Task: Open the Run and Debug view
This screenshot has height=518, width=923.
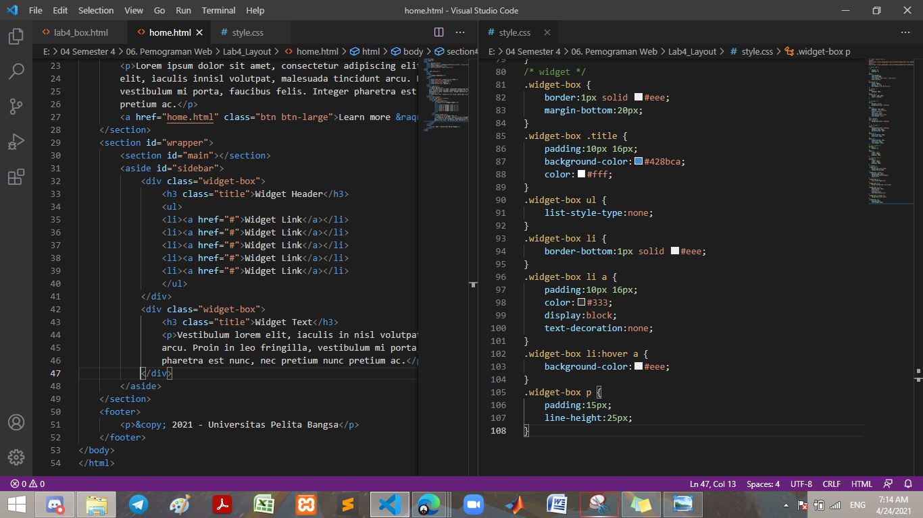Action: (x=16, y=142)
